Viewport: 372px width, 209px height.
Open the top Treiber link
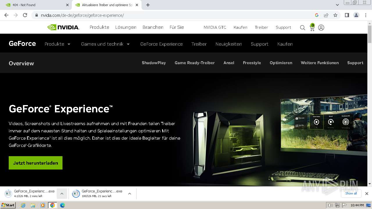261,27
